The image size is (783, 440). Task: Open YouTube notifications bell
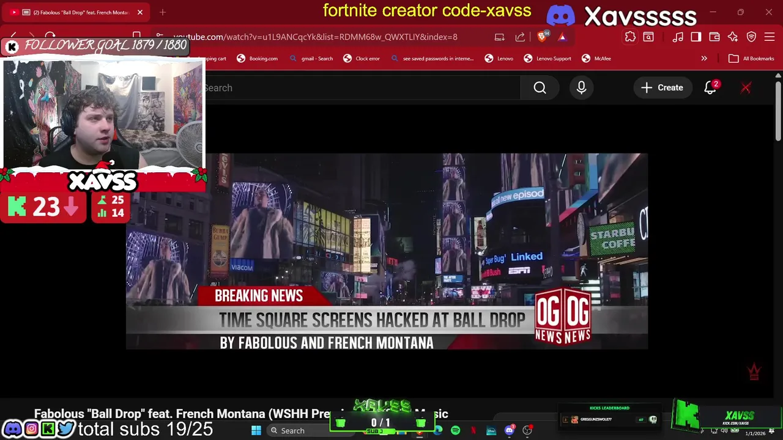(710, 88)
